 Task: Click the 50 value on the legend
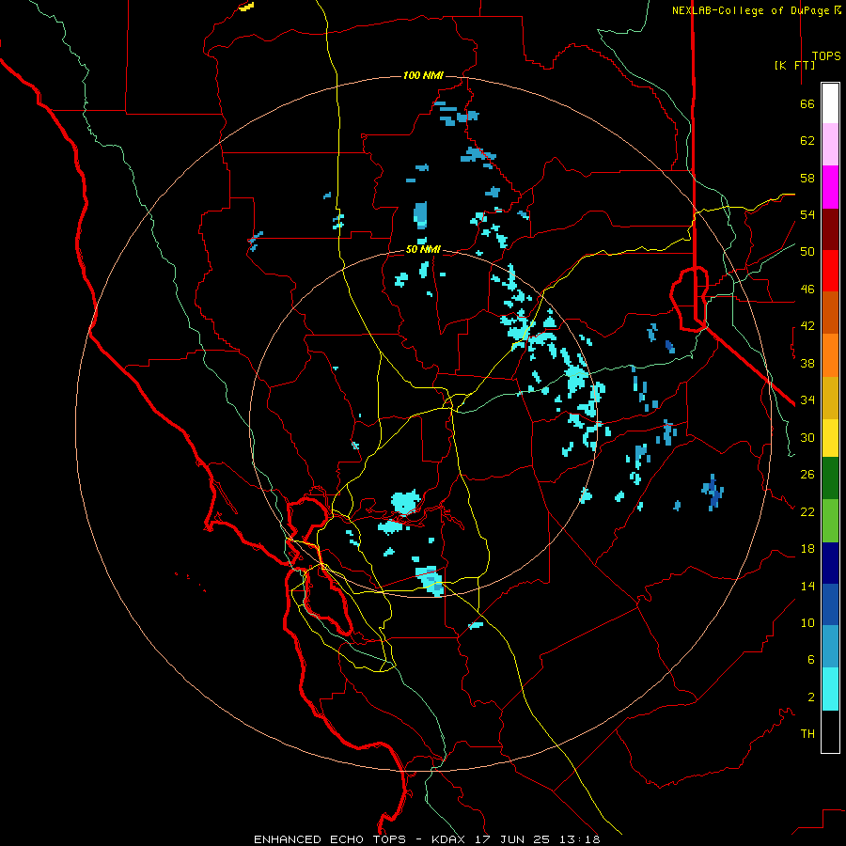pyautogui.click(x=807, y=251)
